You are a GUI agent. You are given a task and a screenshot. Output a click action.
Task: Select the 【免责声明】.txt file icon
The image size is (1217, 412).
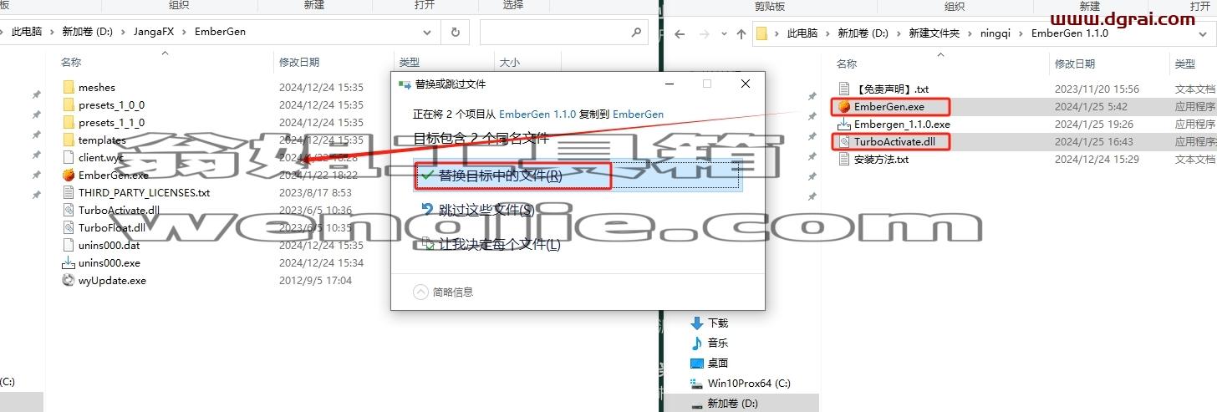click(x=844, y=89)
